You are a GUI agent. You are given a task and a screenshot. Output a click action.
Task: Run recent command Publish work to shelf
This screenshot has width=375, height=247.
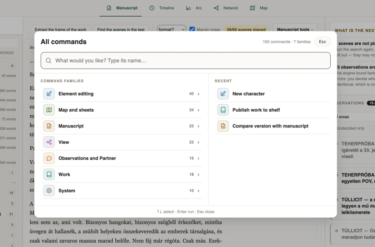272,110
